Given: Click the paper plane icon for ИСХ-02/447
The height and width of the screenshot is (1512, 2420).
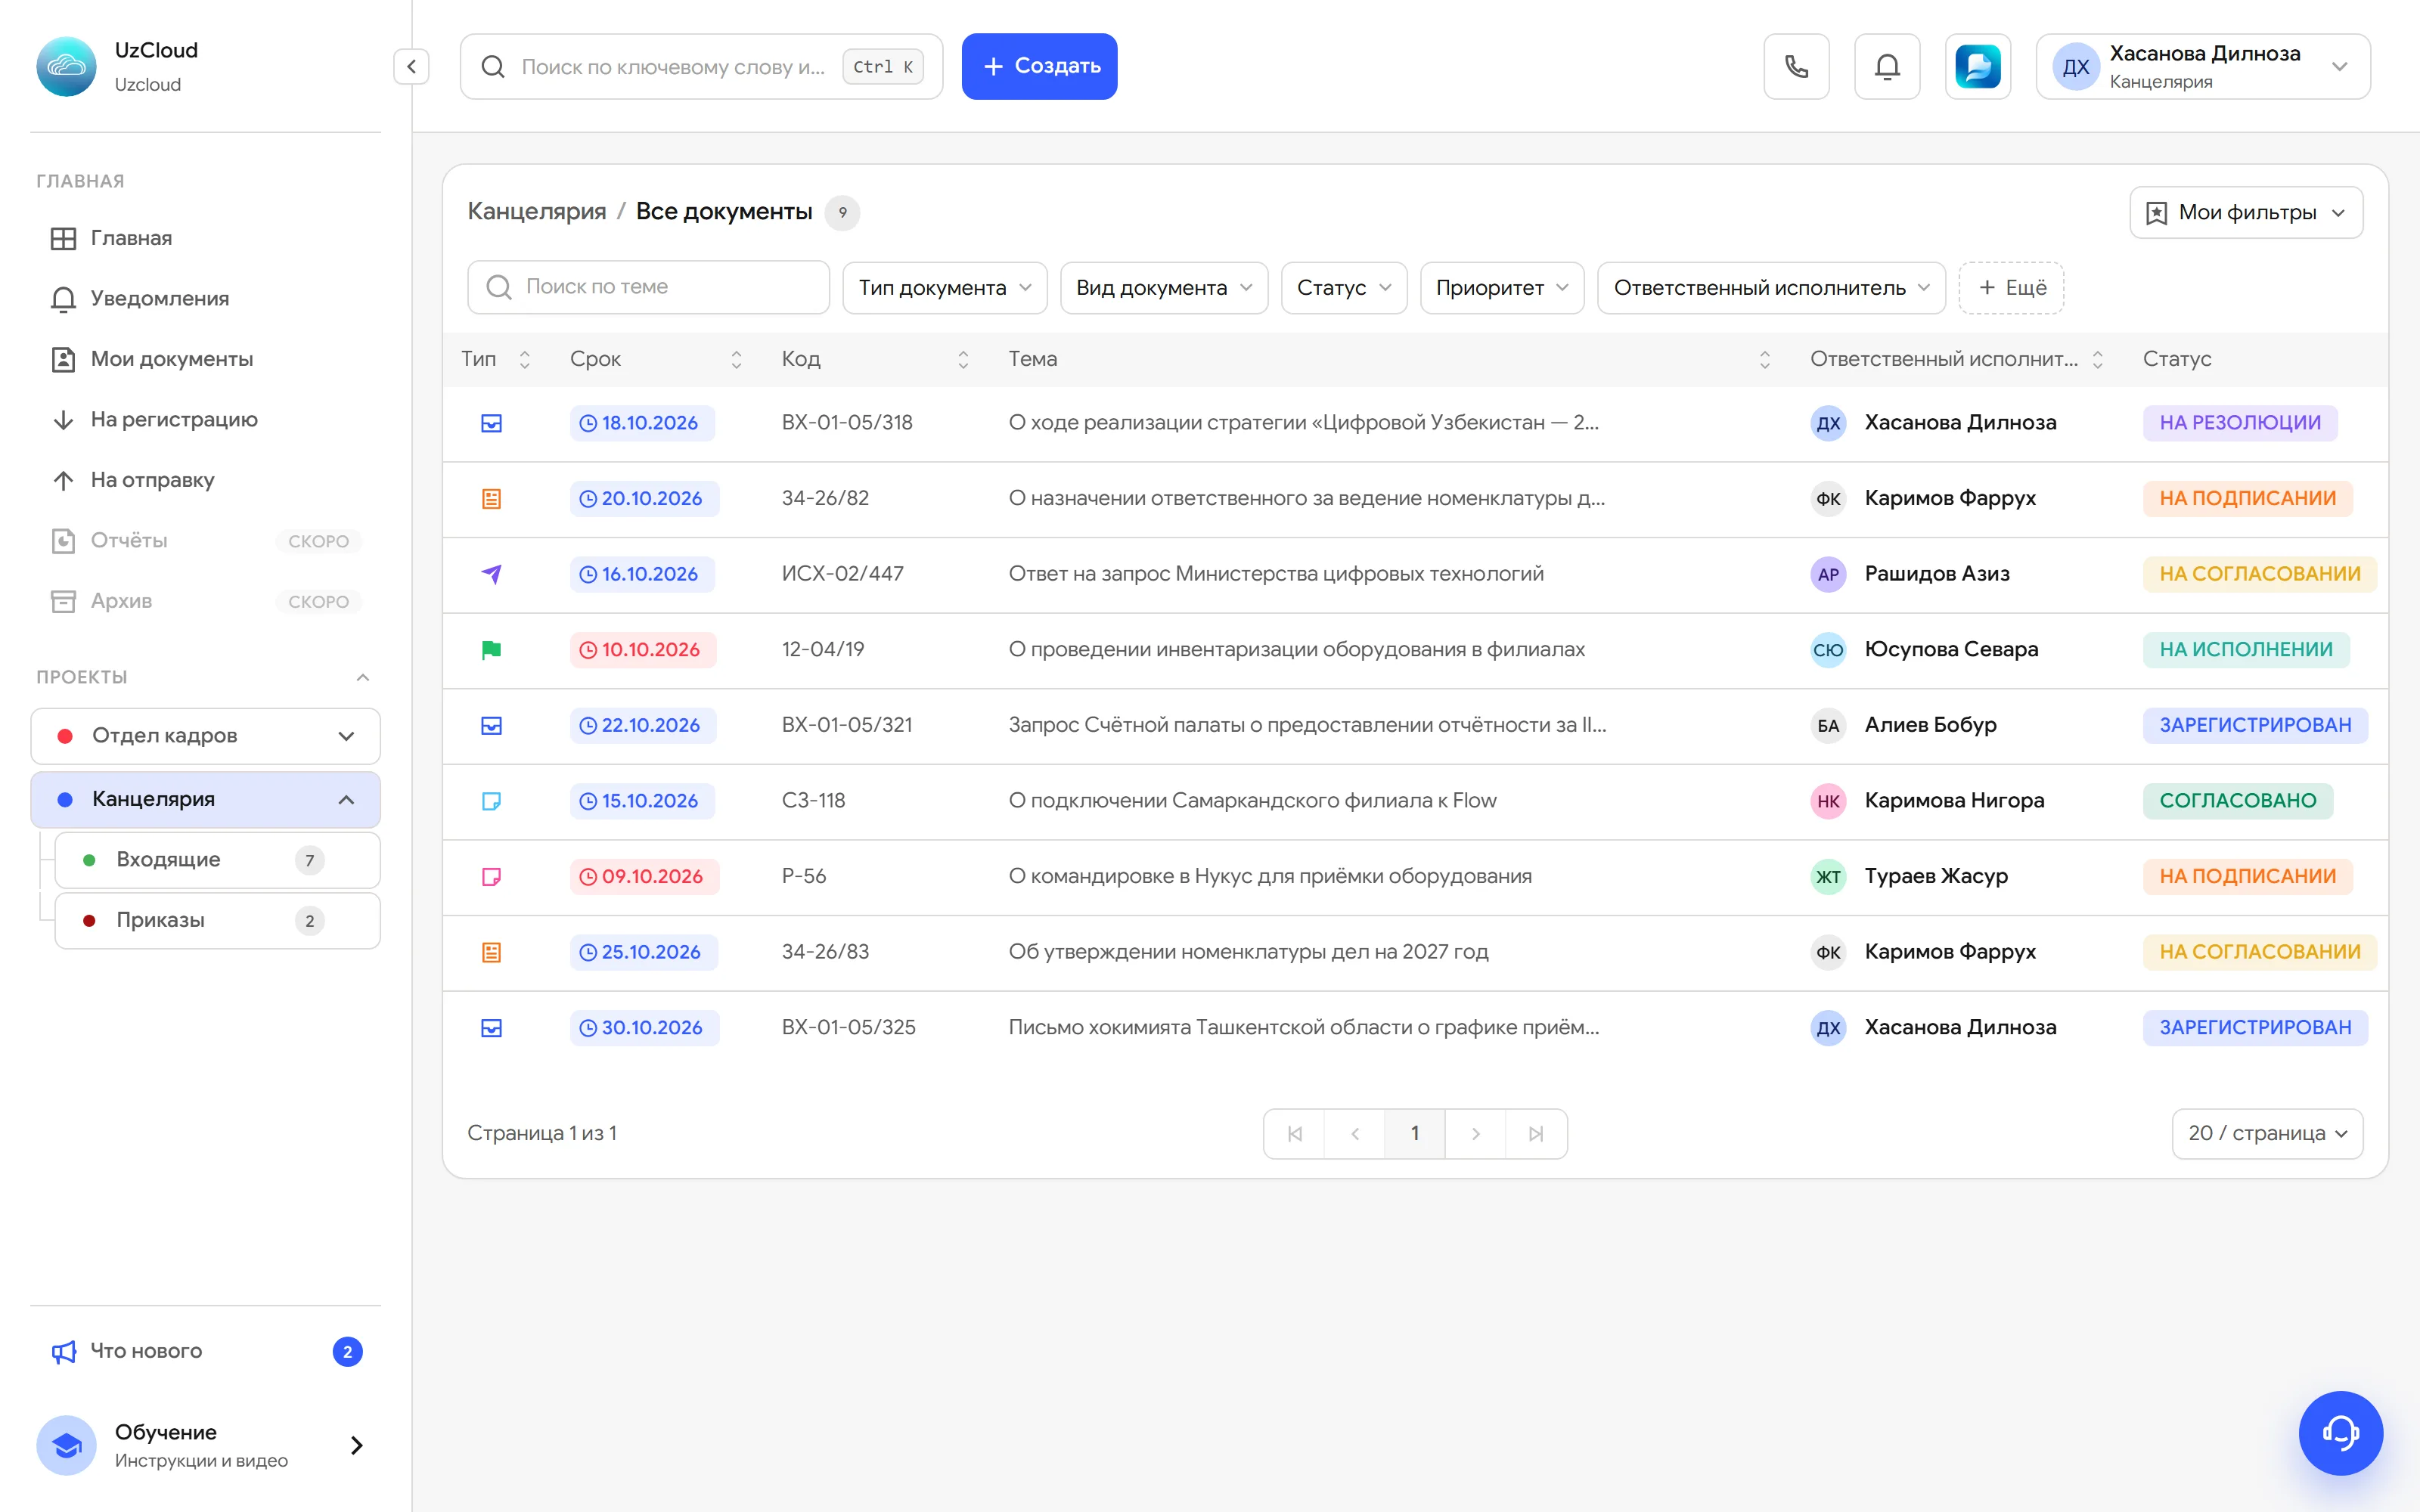Looking at the screenshot, I should [x=491, y=574].
